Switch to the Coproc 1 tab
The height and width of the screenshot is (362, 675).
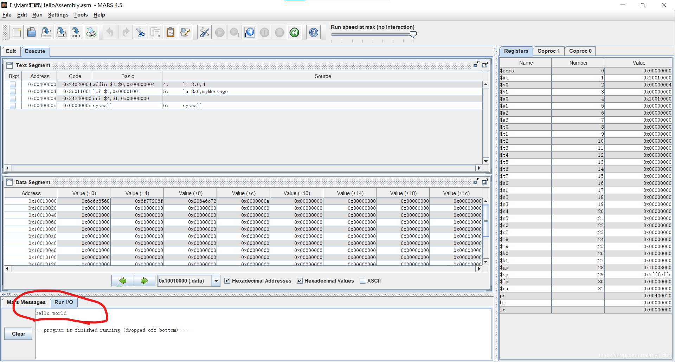click(548, 51)
